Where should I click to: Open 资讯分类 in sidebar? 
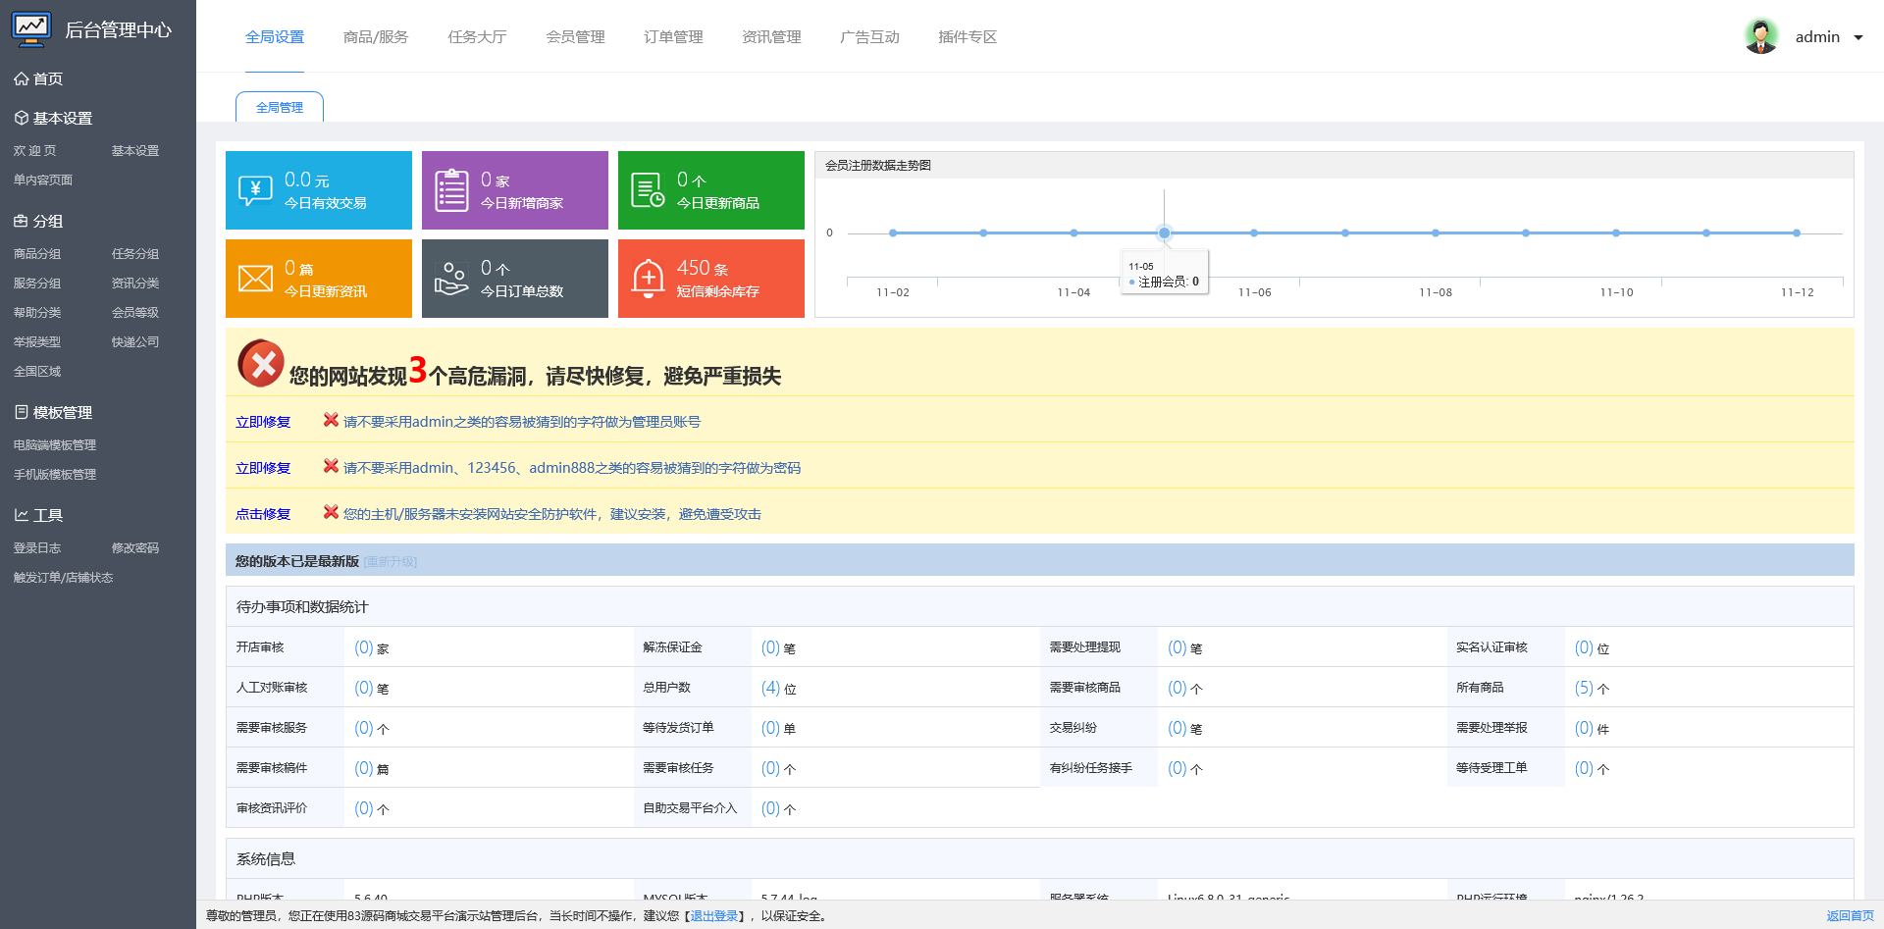135,284
